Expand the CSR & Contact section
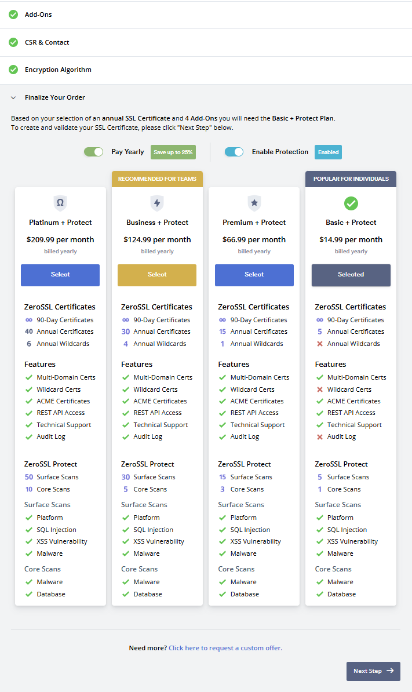The image size is (412, 692). click(47, 42)
